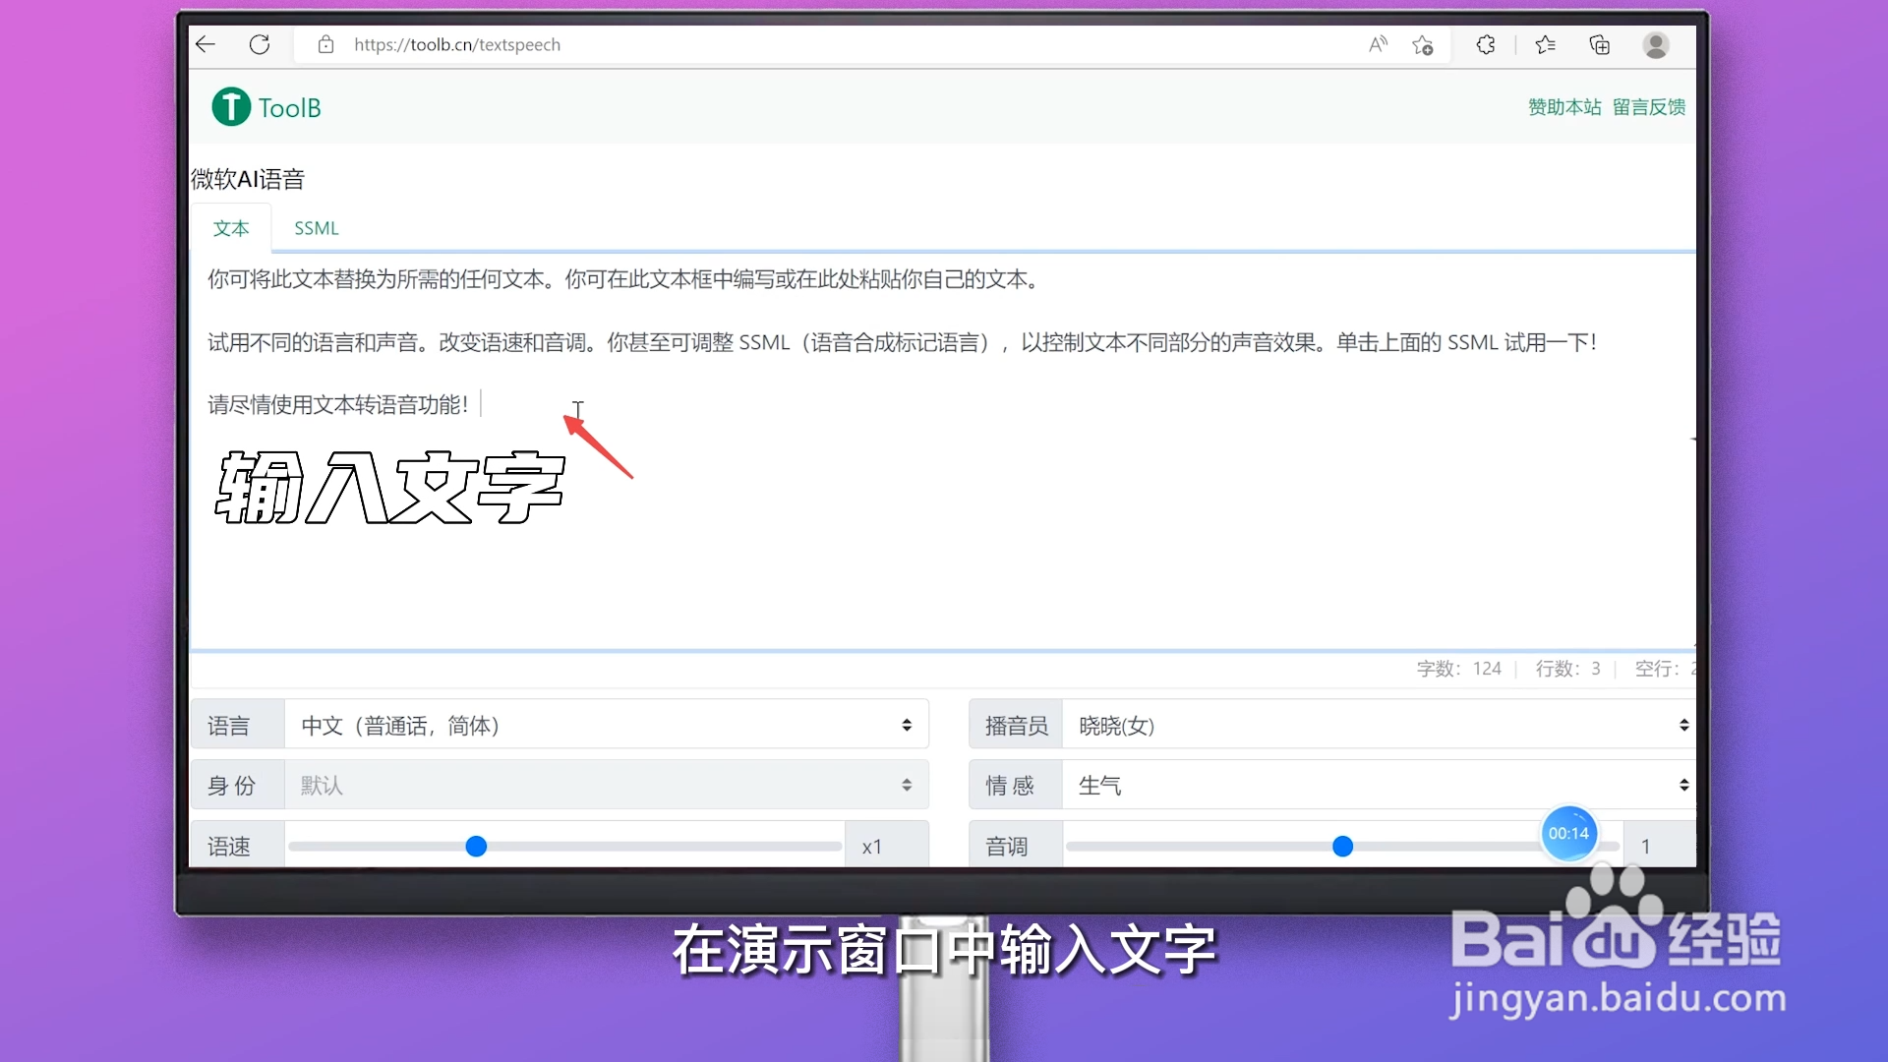Open the Collections icon
Viewport: 1888px width, 1062px height.
(x=1599, y=44)
